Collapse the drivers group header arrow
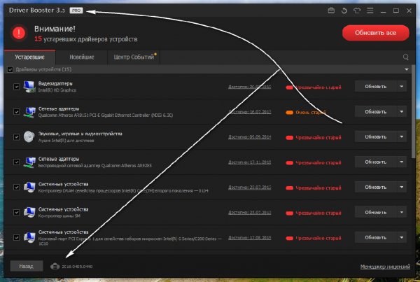The width and height of the screenshot is (420, 282). [x=406, y=70]
